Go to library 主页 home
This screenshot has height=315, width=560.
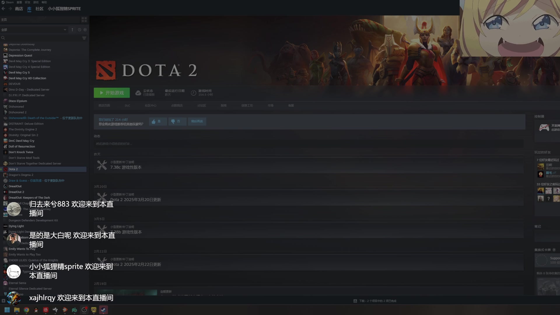coord(40,20)
